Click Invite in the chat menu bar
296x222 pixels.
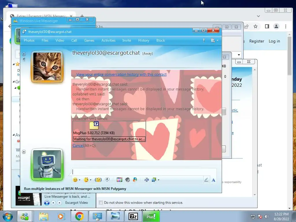coord(127,40)
